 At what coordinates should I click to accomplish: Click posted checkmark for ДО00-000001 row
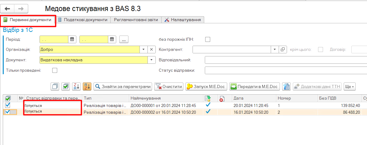click(x=208, y=105)
